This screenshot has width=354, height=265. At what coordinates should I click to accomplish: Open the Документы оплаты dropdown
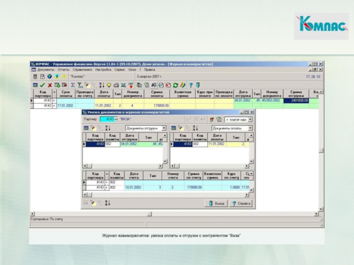click(x=250, y=128)
